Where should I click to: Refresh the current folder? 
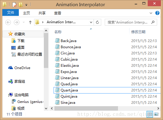coord(97,22)
